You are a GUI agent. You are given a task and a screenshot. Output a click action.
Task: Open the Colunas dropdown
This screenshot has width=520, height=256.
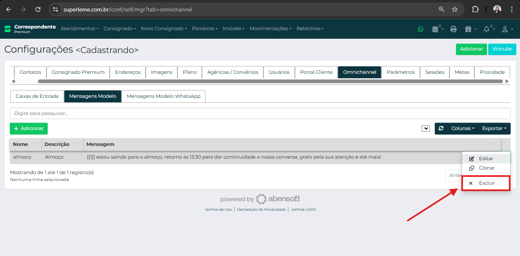tap(462, 128)
